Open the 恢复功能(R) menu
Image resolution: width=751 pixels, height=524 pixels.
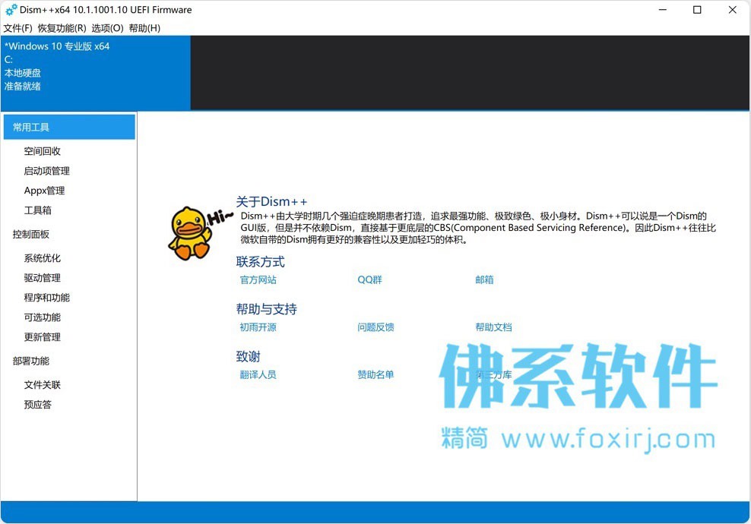tap(62, 28)
